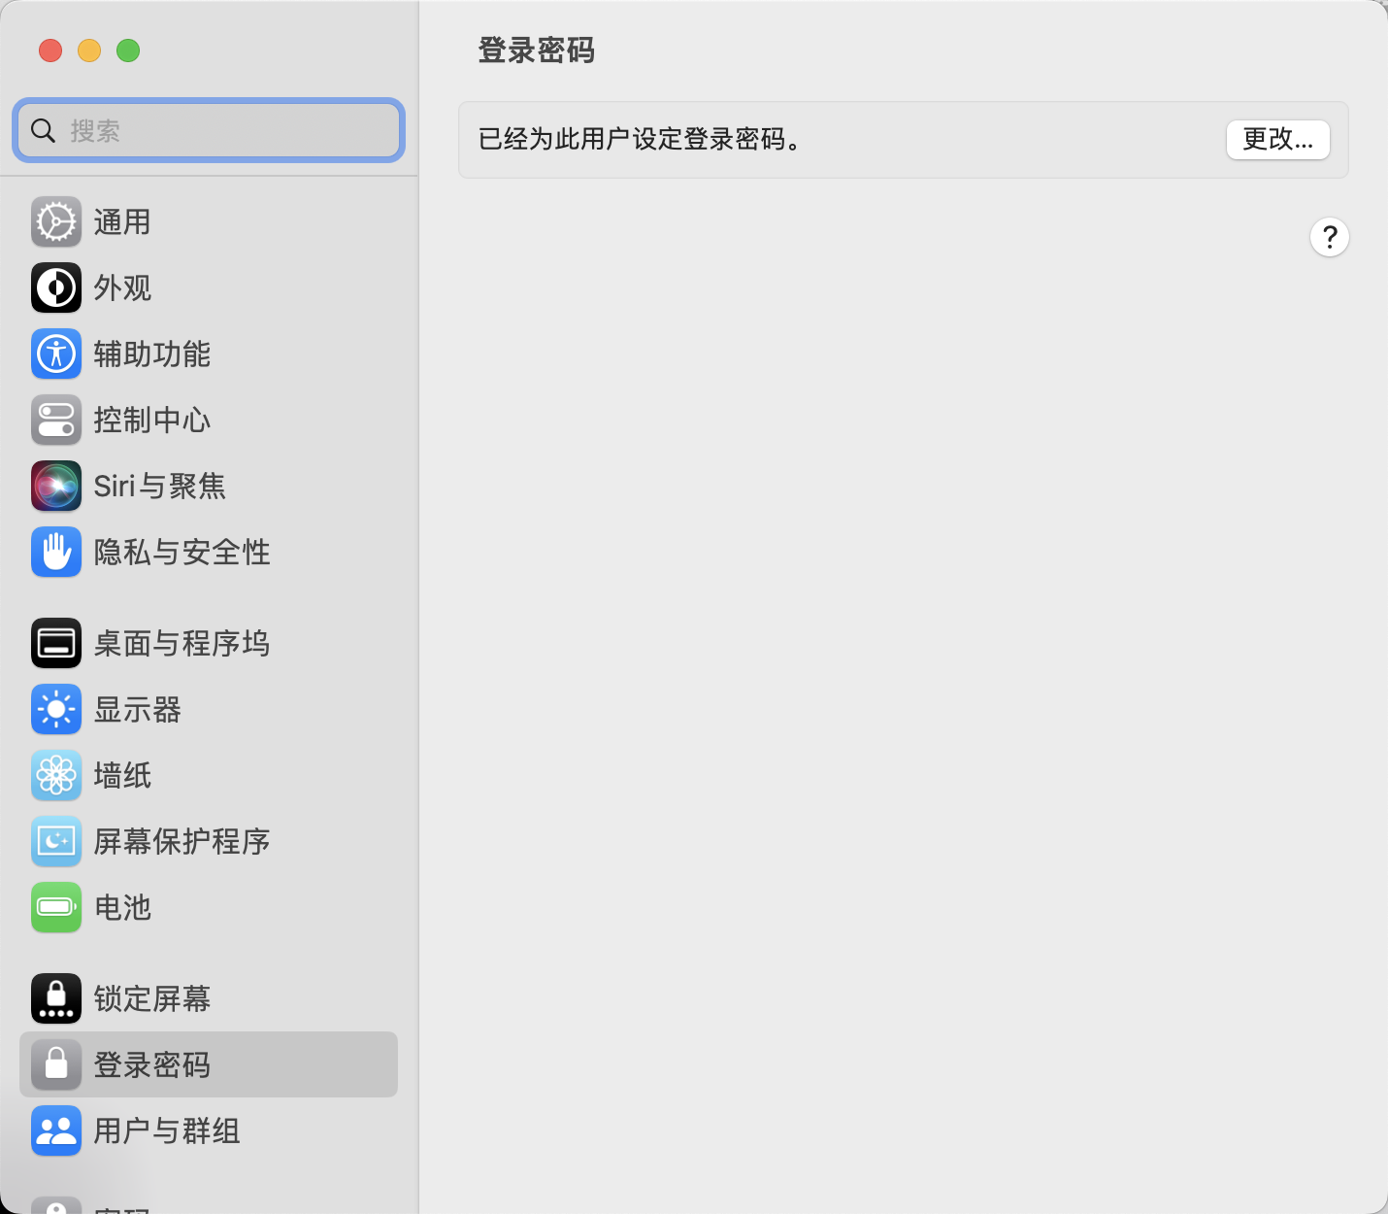1388x1214 pixels.
Task: Open 用户与群组 text label
Action: (x=167, y=1131)
